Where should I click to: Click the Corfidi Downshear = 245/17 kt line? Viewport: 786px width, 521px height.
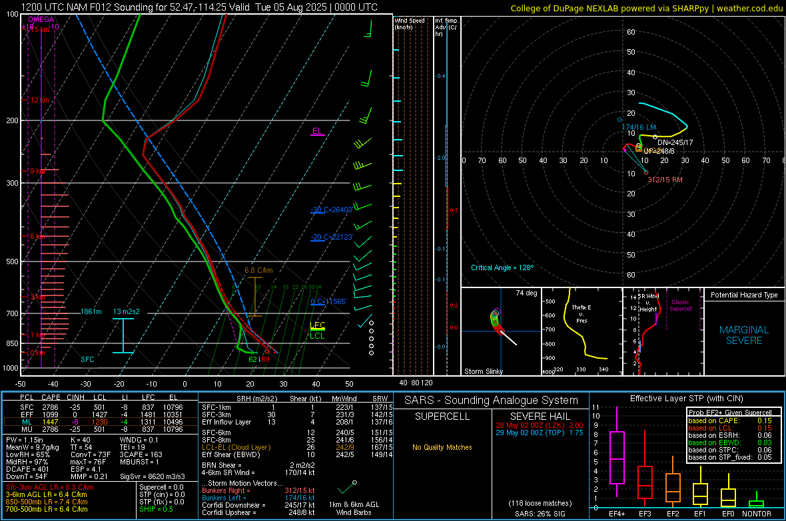pos(258,505)
